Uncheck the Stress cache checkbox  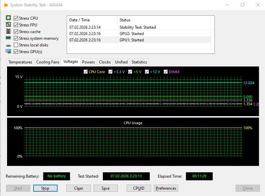click(x=16, y=32)
